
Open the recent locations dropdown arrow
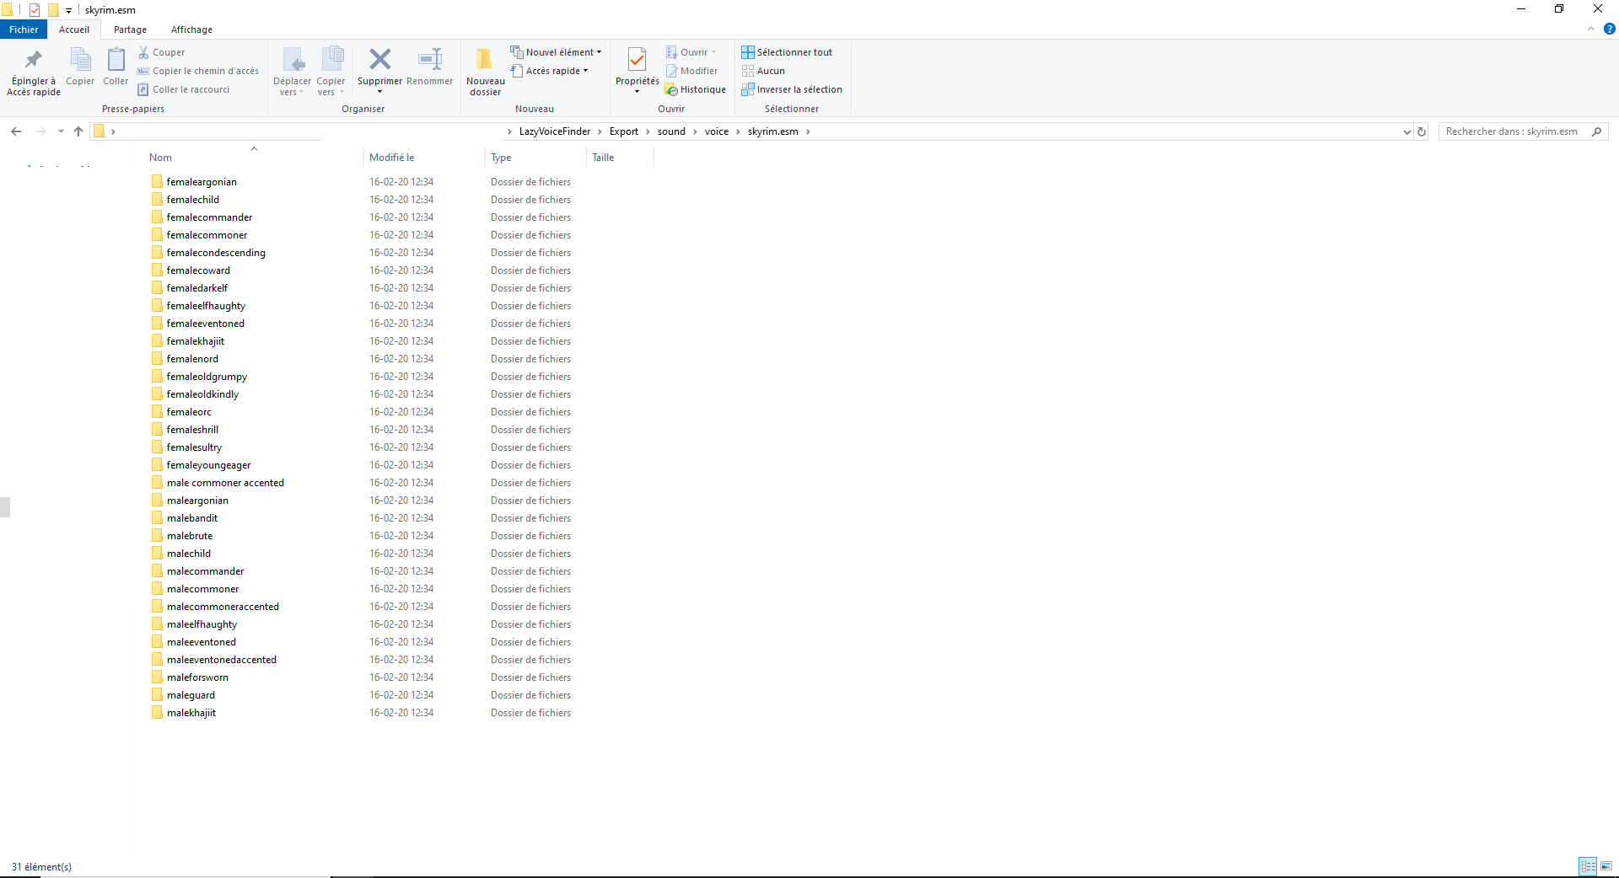tap(61, 131)
